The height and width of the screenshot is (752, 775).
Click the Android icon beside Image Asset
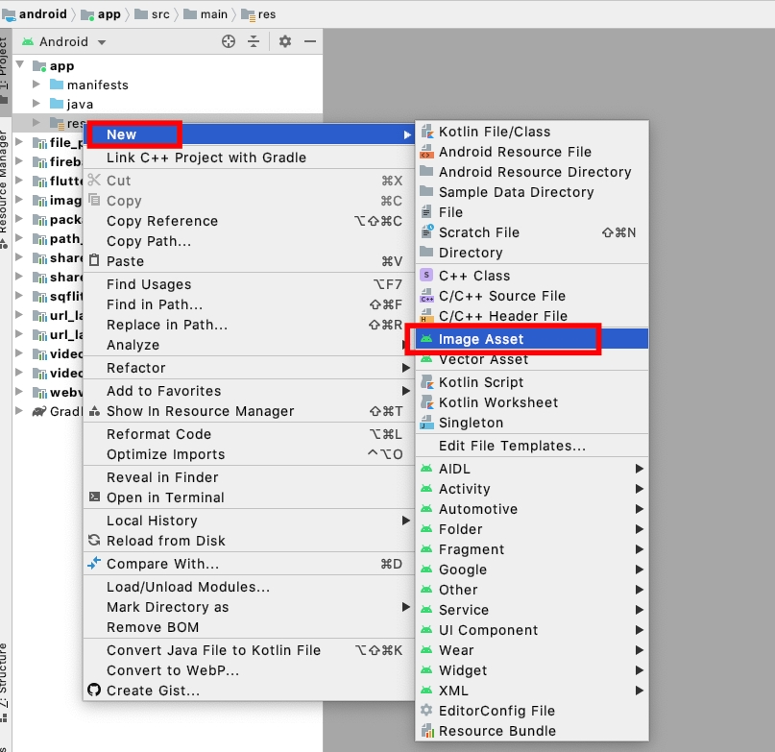[426, 339]
